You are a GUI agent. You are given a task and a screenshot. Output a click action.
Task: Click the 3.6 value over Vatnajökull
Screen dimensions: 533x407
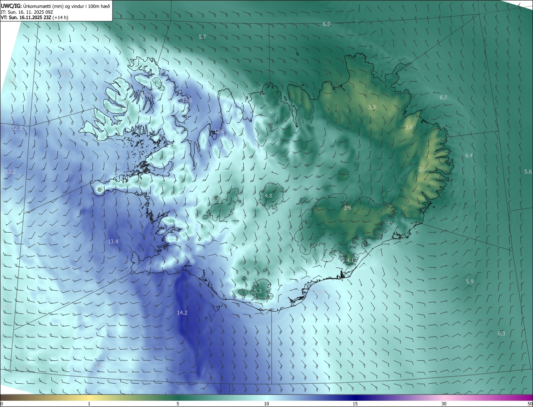click(x=347, y=208)
